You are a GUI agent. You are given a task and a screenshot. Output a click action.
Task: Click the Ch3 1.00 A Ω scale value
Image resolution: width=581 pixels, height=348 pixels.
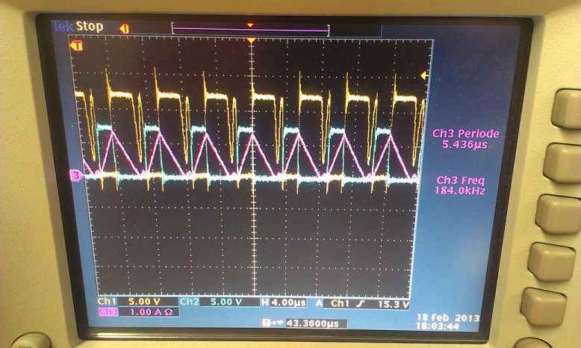[x=151, y=312]
